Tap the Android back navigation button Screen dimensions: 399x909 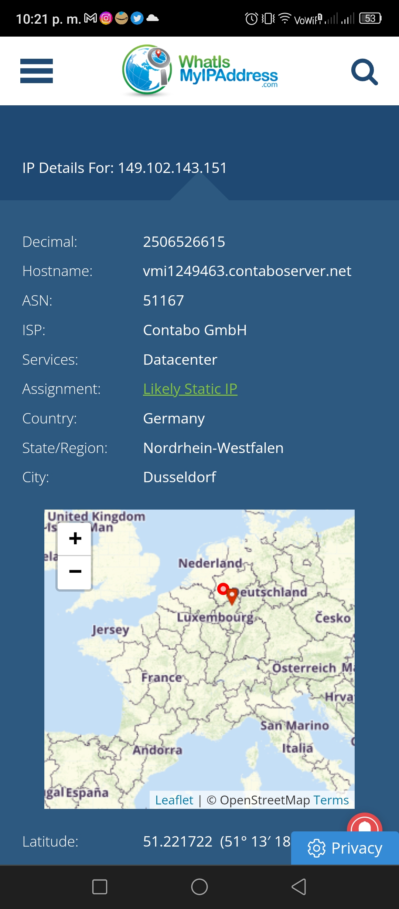tap(299, 886)
